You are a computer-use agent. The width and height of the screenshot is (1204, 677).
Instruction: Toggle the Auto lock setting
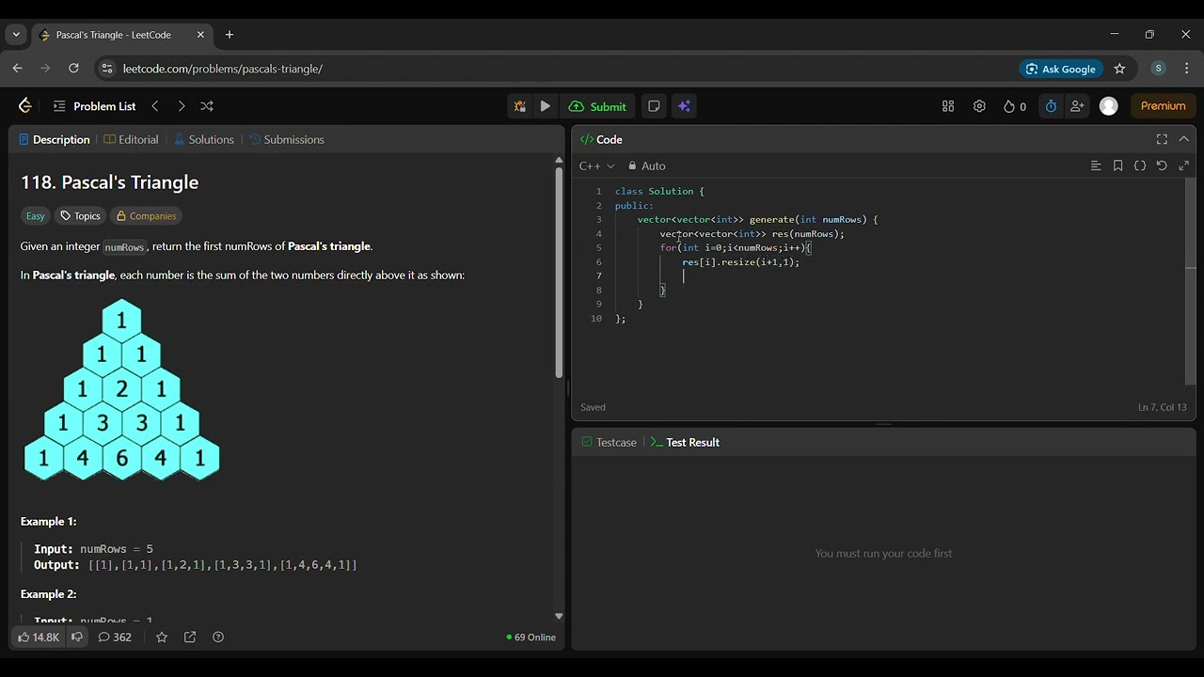point(646,165)
